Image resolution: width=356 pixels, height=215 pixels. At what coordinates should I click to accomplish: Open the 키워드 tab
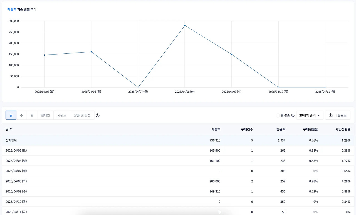click(x=62, y=115)
